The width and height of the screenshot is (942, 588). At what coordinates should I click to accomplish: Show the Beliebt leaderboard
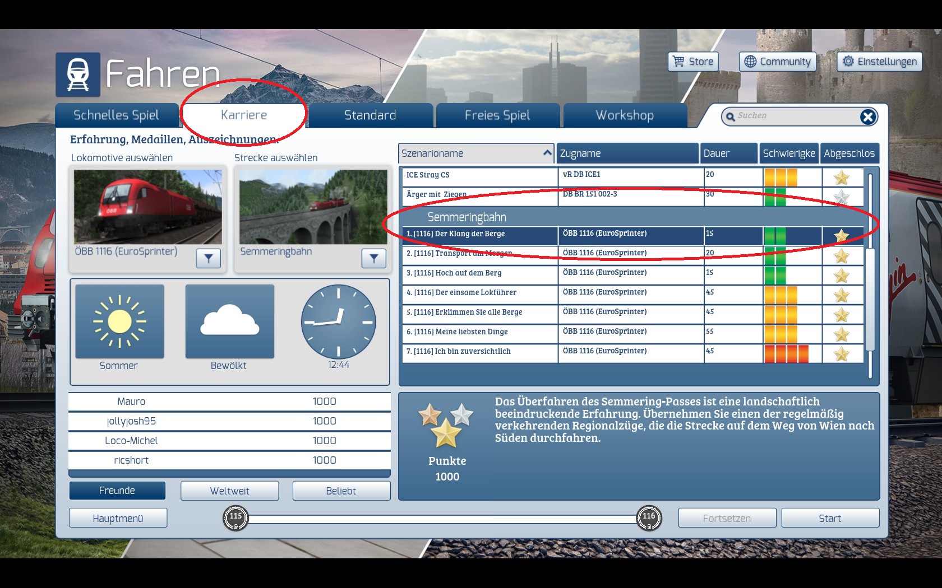341,491
